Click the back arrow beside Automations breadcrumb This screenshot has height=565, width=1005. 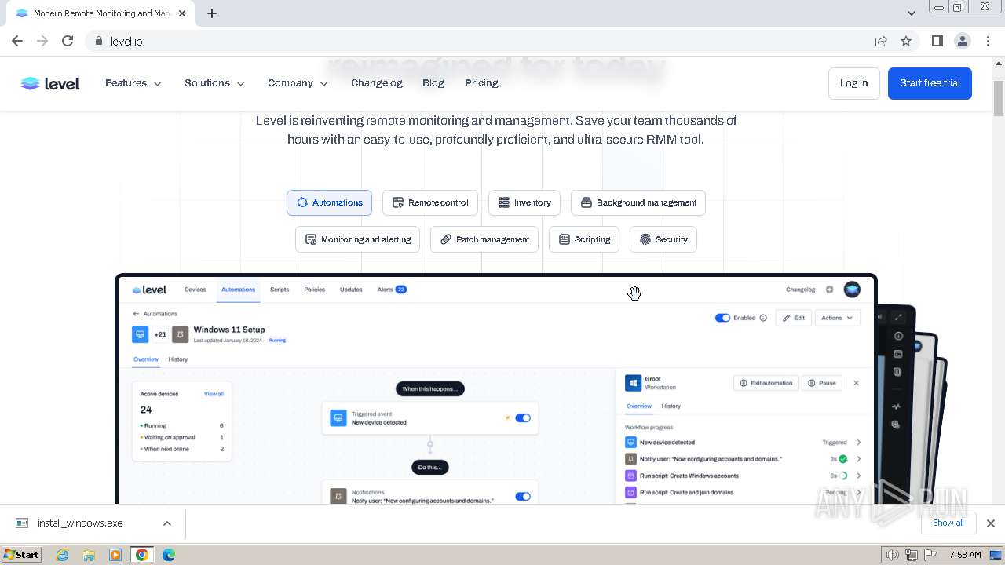[x=136, y=314]
